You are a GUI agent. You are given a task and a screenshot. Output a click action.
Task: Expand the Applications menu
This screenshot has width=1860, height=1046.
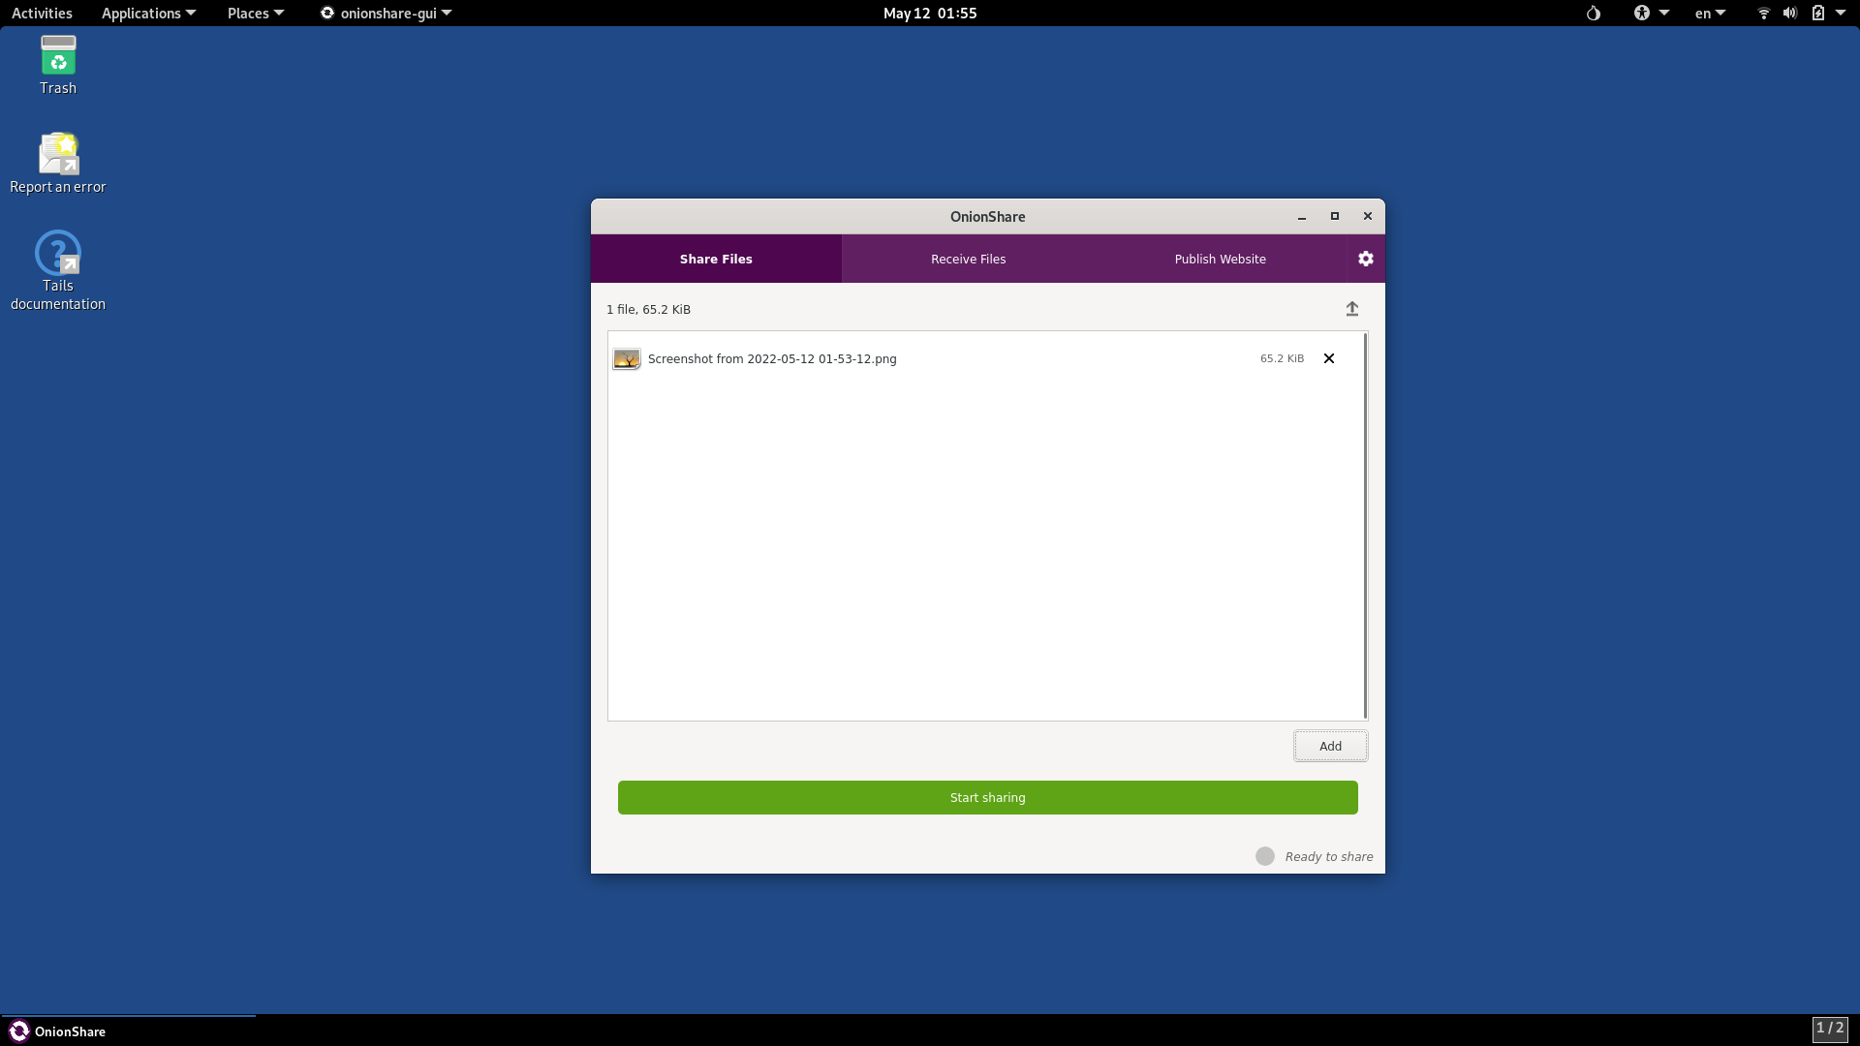point(148,14)
